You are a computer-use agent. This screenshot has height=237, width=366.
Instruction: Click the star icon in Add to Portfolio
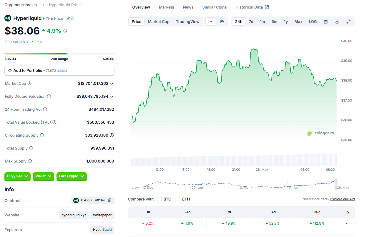click(x=10, y=71)
